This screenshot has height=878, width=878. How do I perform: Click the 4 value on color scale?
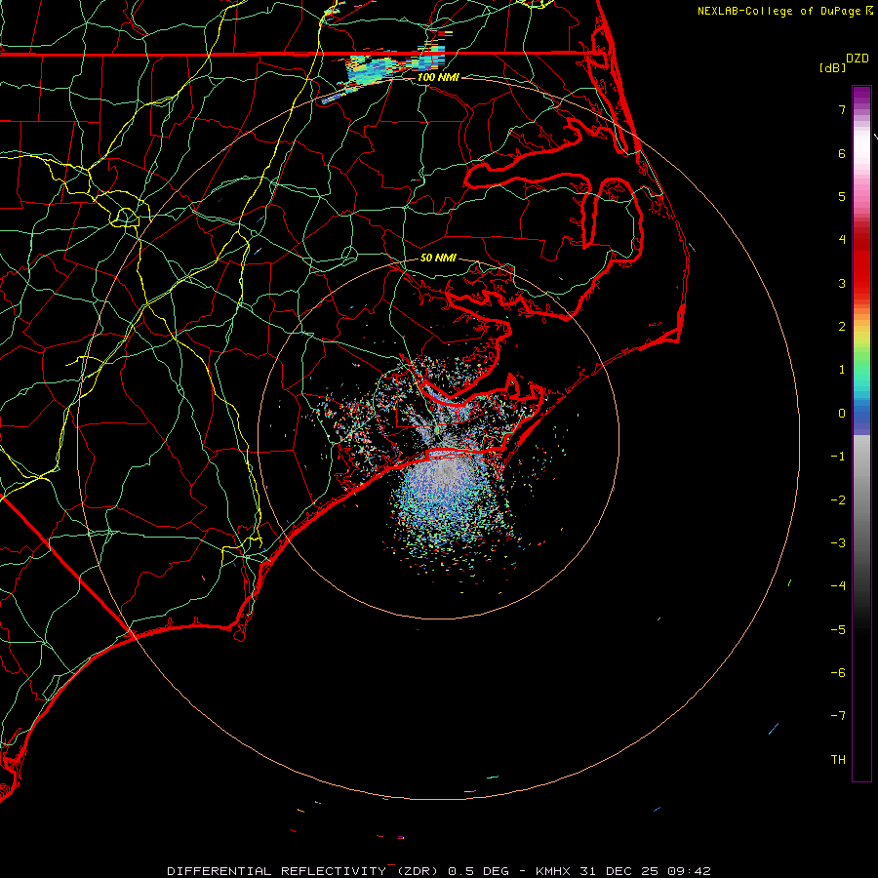point(842,240)
